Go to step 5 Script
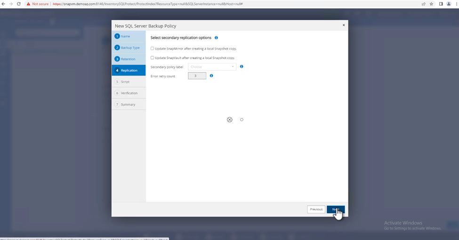Screen dimensions: 459x240 (x=129, y=82)
